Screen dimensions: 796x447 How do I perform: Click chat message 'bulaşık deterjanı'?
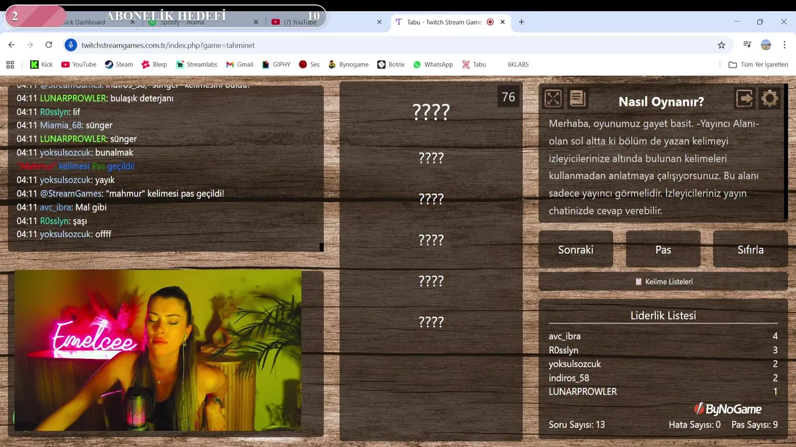pyautogui.click(x=142, y=98)
